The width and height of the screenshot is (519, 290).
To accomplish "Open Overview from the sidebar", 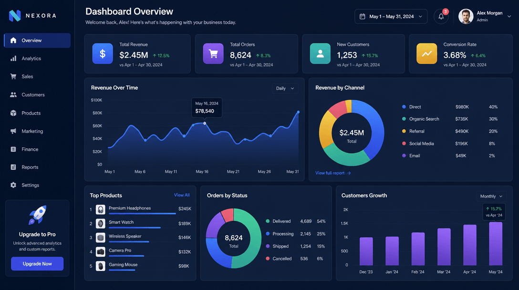I will click(x=37, y=41).
